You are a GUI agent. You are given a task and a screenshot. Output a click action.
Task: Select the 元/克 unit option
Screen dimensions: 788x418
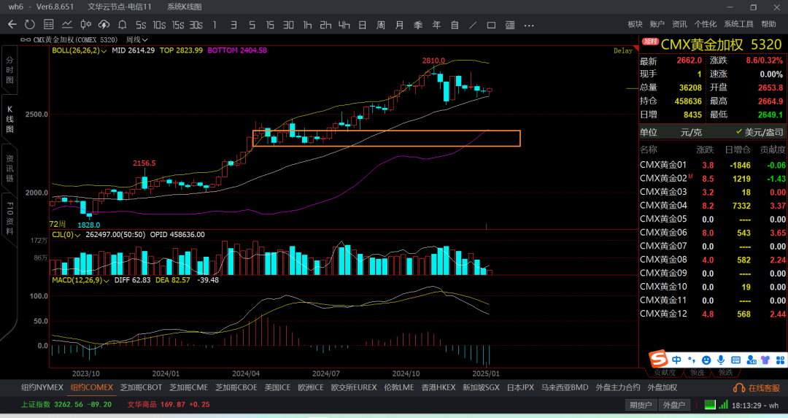(x=691, y=132)
